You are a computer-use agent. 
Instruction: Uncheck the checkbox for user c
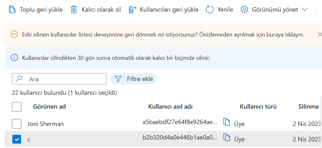coord(17,139)
